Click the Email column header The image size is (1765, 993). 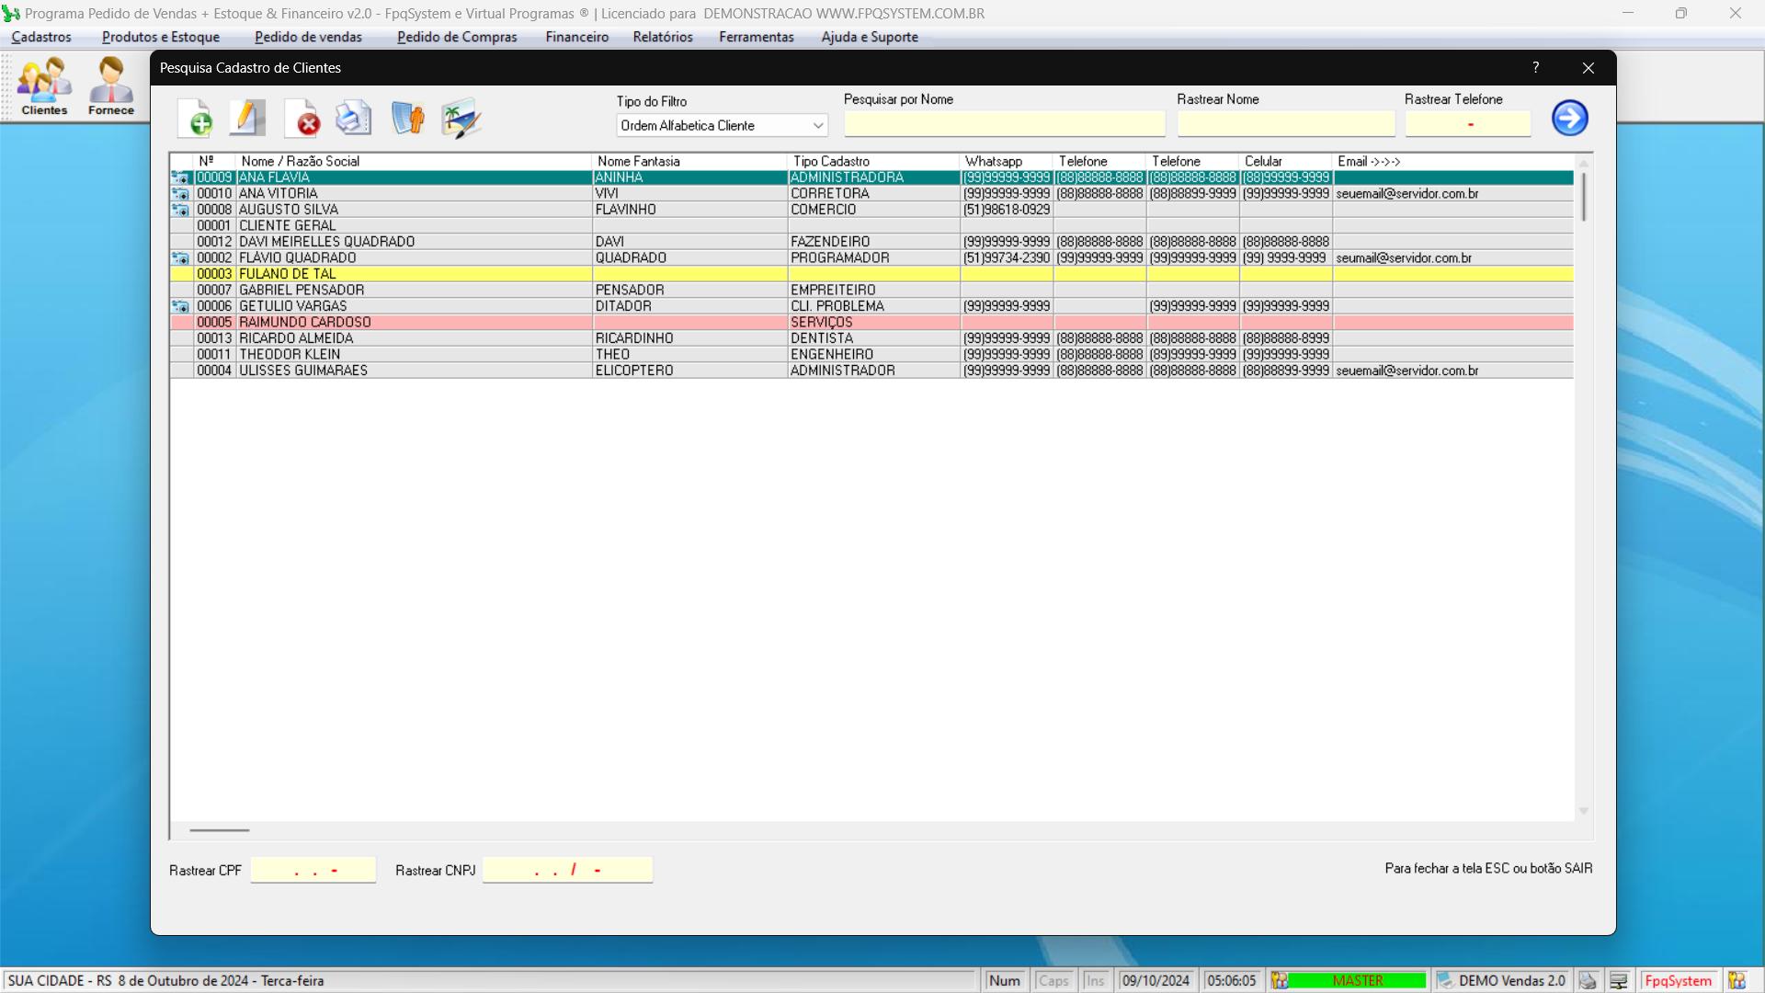coord(1452,162)
